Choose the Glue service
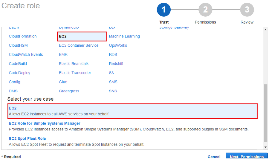 tap(63, 82)
